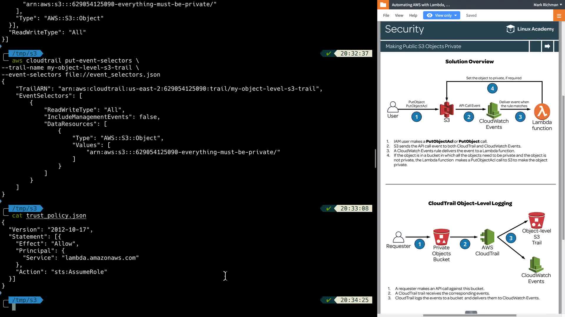Viewport: 565px width, 317px height.
Task: Click the S3 icon in Solution Overview
Action: pos(446,109)
